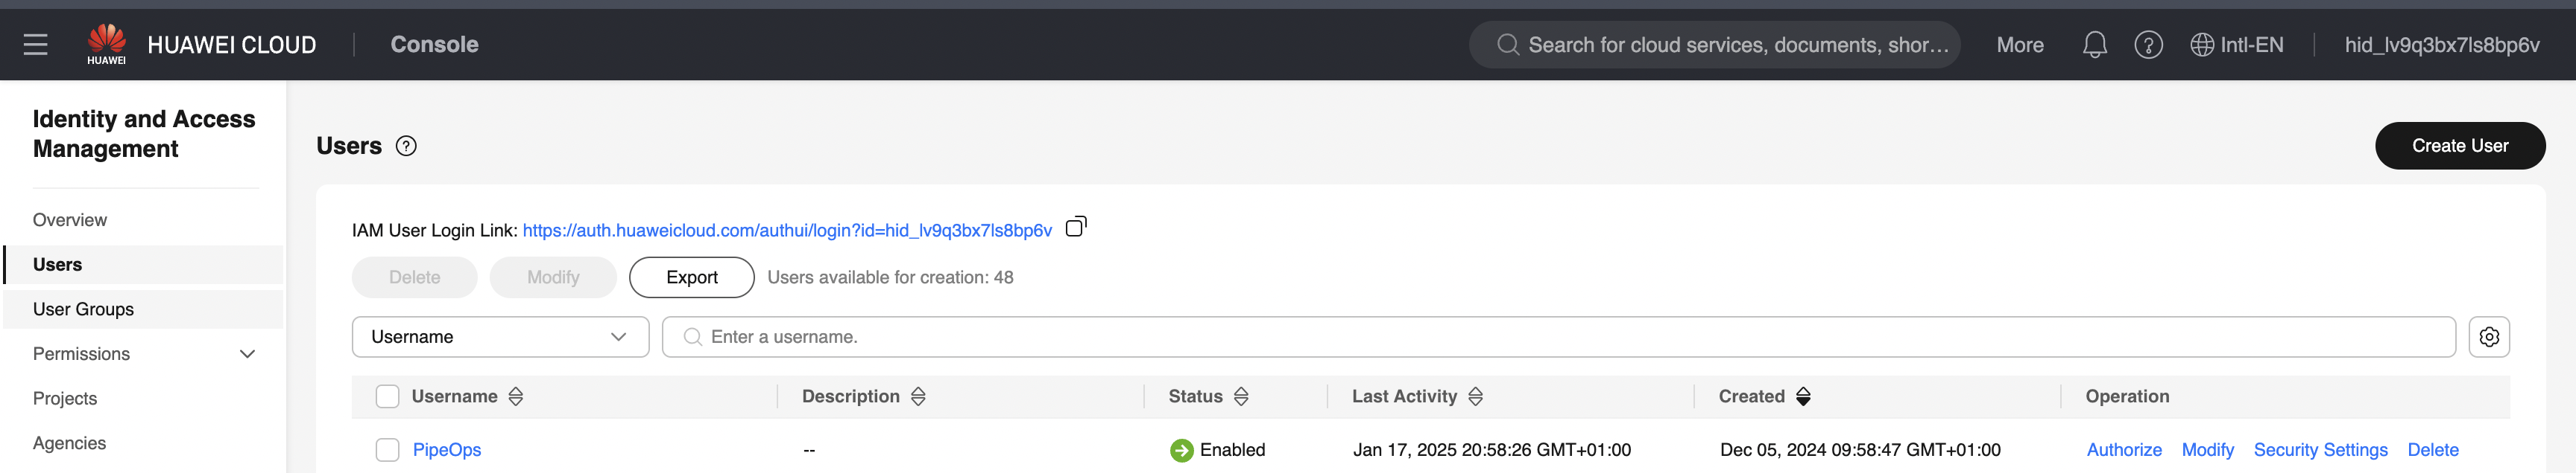Sort table by Username arrows
The image size is (2576, 473).
click(x=516, y=397)
